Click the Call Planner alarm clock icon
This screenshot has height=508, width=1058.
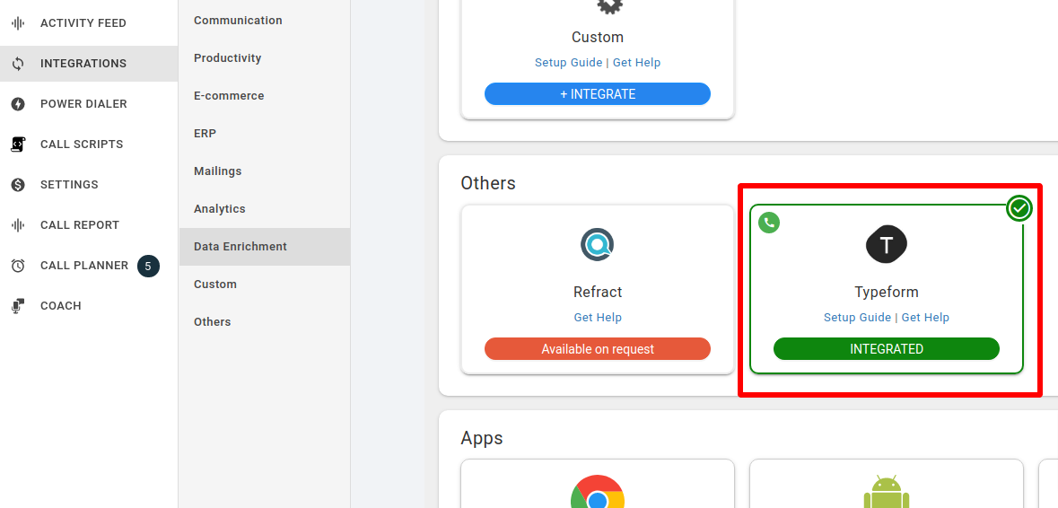tap(18, 266)
